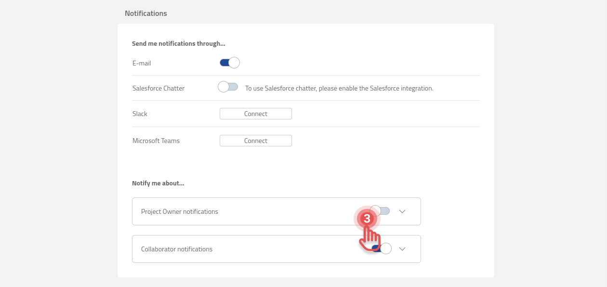Click the Notify me about heading

tap(158, 183)
